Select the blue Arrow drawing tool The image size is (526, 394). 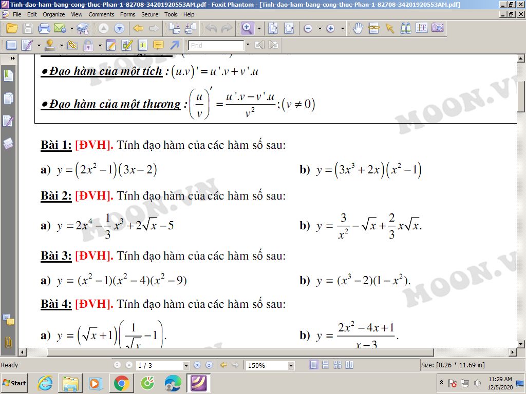pos(175,45)
